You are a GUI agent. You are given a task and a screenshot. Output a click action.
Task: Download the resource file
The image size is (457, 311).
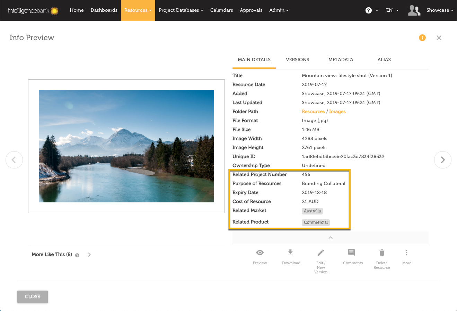click(291, 253)
